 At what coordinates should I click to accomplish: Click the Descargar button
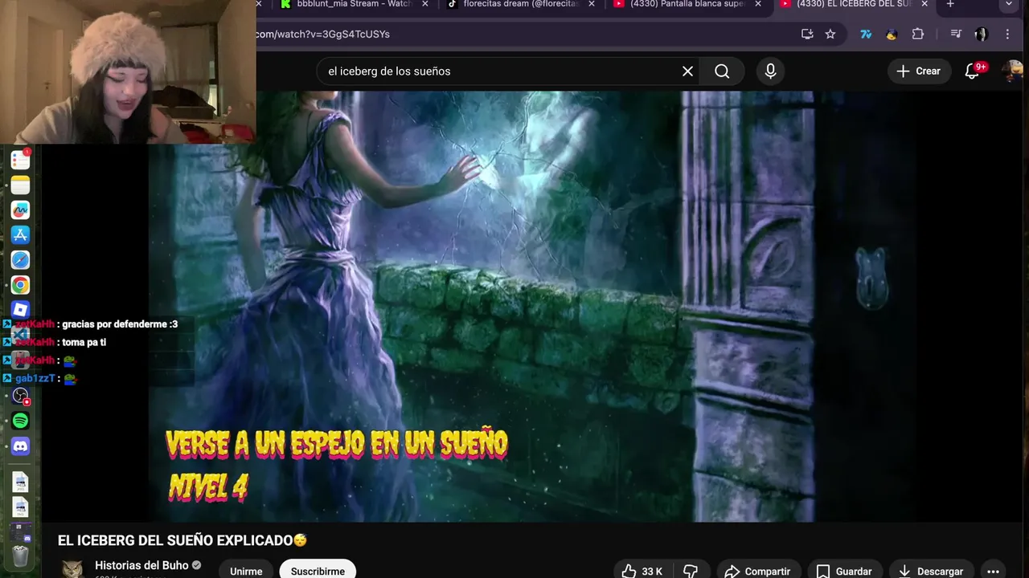931,571
